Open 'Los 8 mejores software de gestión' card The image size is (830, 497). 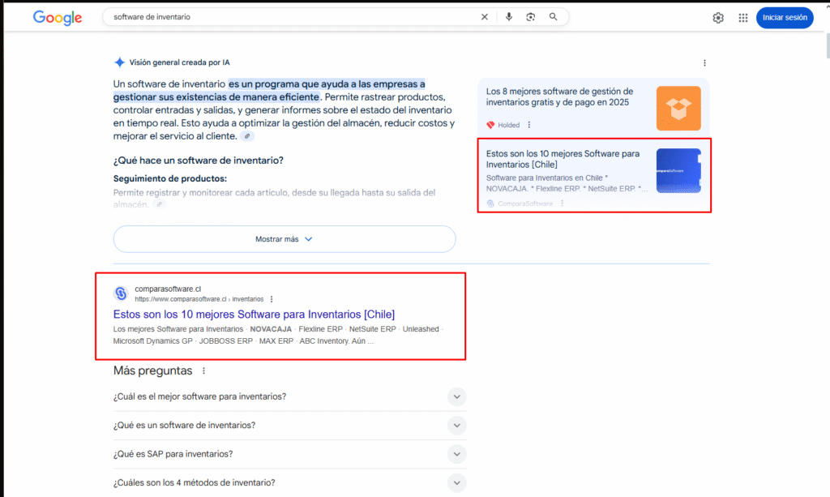tap(593, 109)
